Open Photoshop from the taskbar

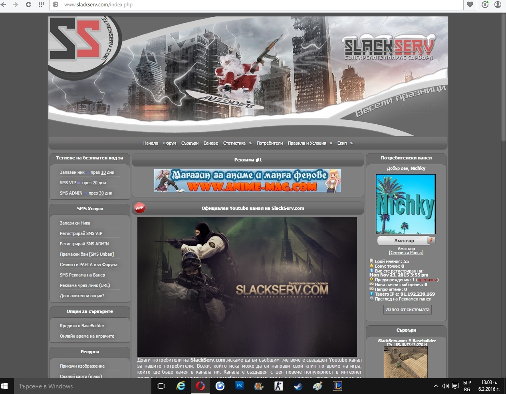(240, 386)
